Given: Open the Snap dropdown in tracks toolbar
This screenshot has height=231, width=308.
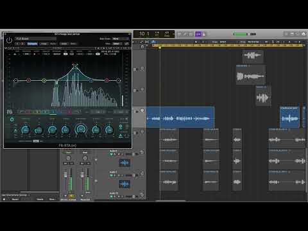Looking at the screenshot, I should point(223,42).
